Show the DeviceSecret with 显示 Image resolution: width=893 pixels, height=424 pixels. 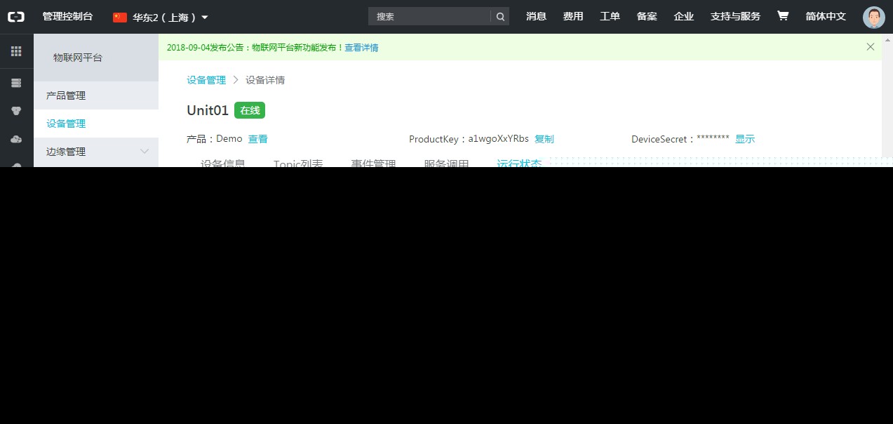click(745, 139)
